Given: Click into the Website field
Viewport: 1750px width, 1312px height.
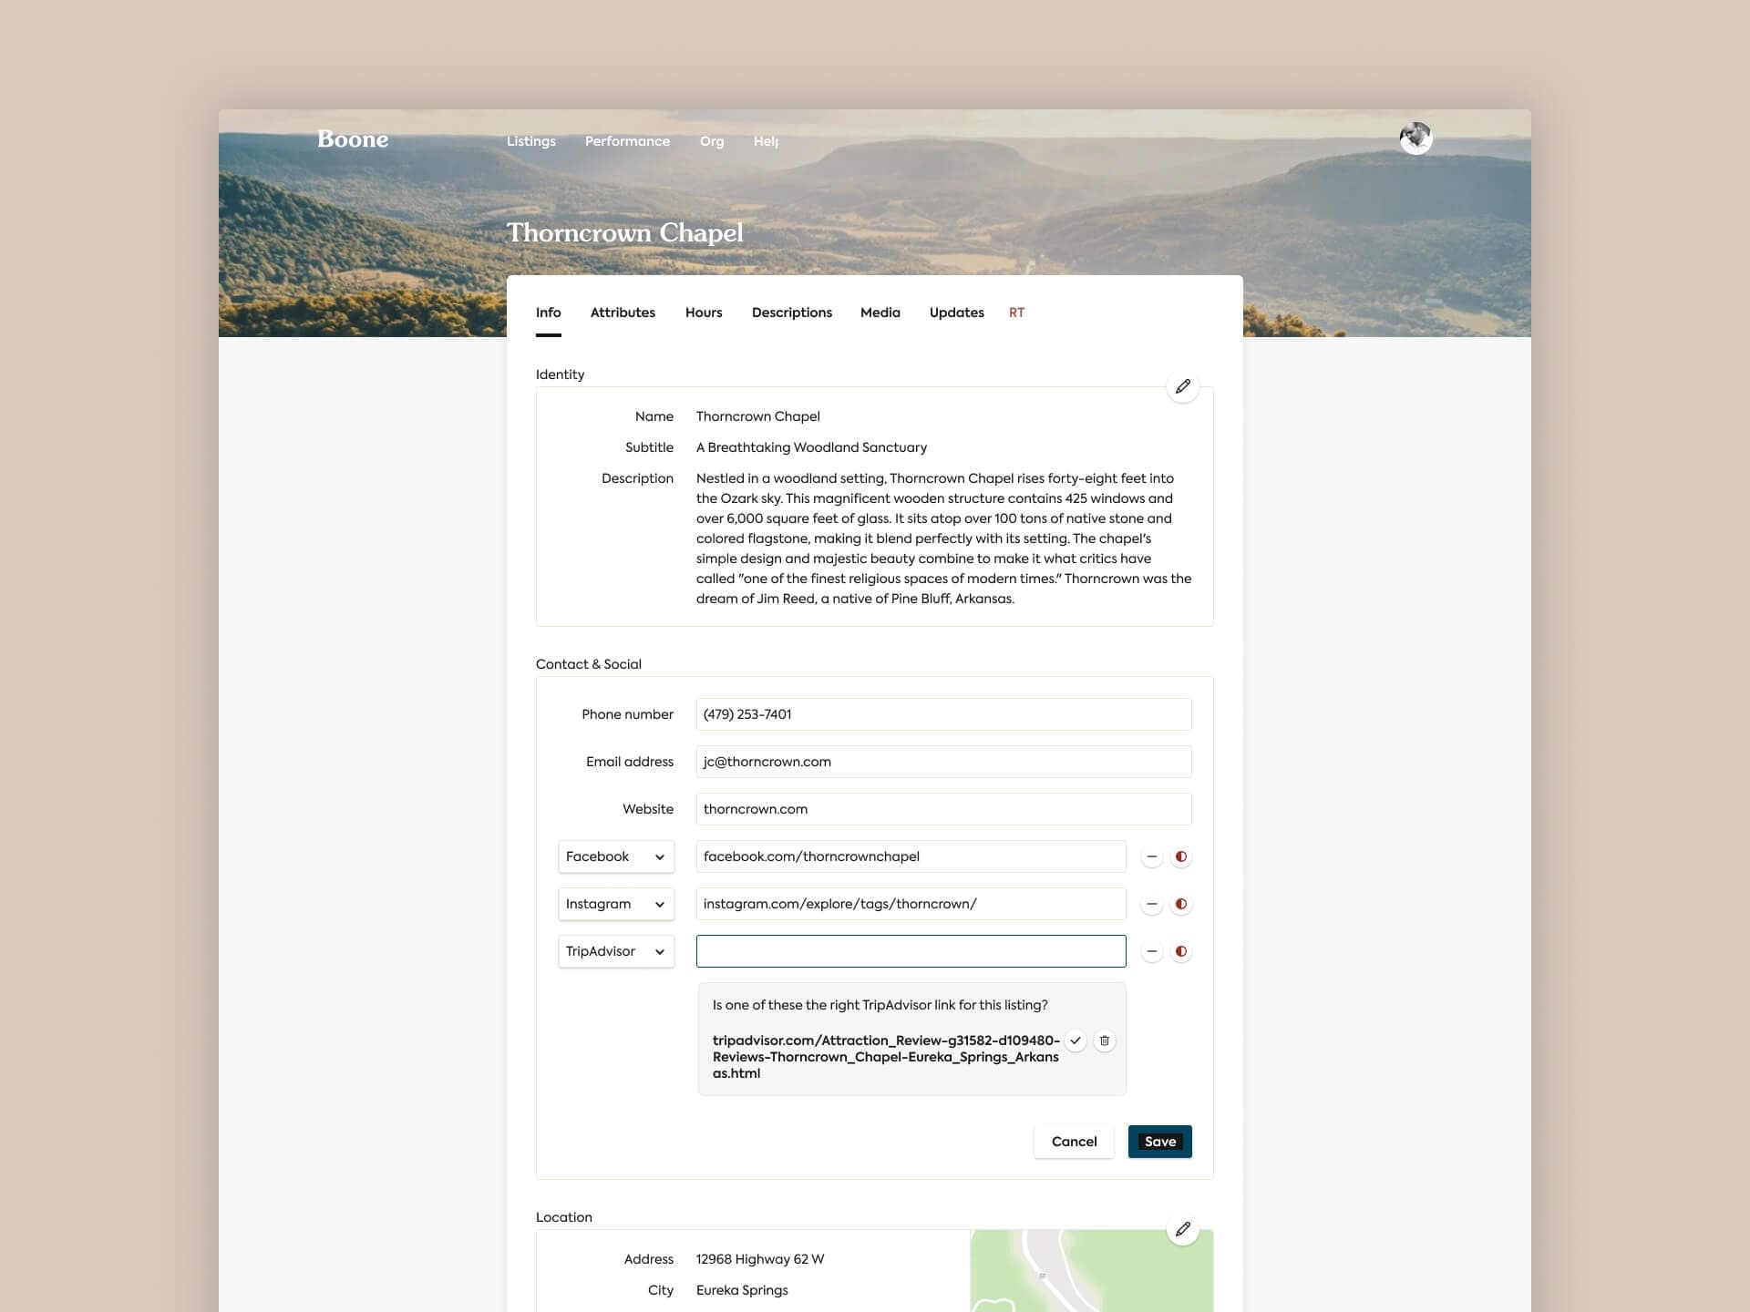Looking at the screenshot, I should click(943, 809).
